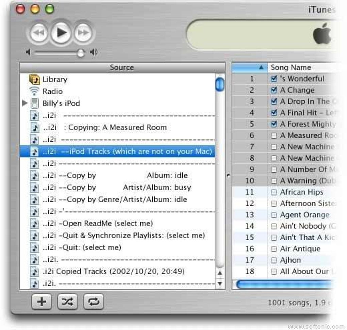
Task: Select '.i2i Copied Tracks (2002/10/20, 20:49)' playlist
Action: click(117, 272)
